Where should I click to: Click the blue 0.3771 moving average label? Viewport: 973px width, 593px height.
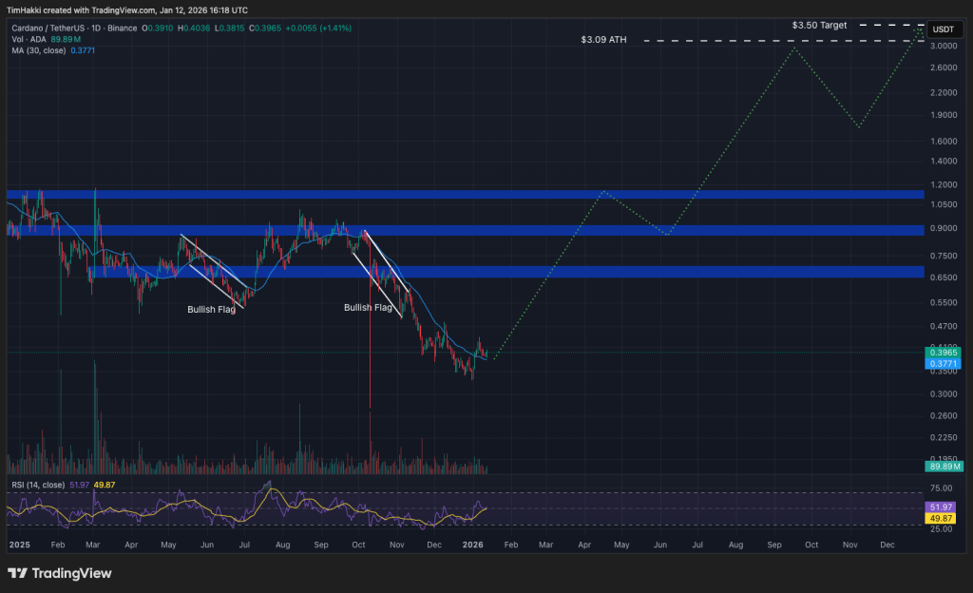[944, 363]
